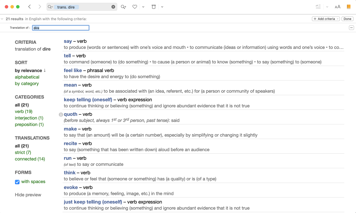Go back to the previous page
This screenshot has width=356, height=213.
pyautogui.click(x=30, y=7)
